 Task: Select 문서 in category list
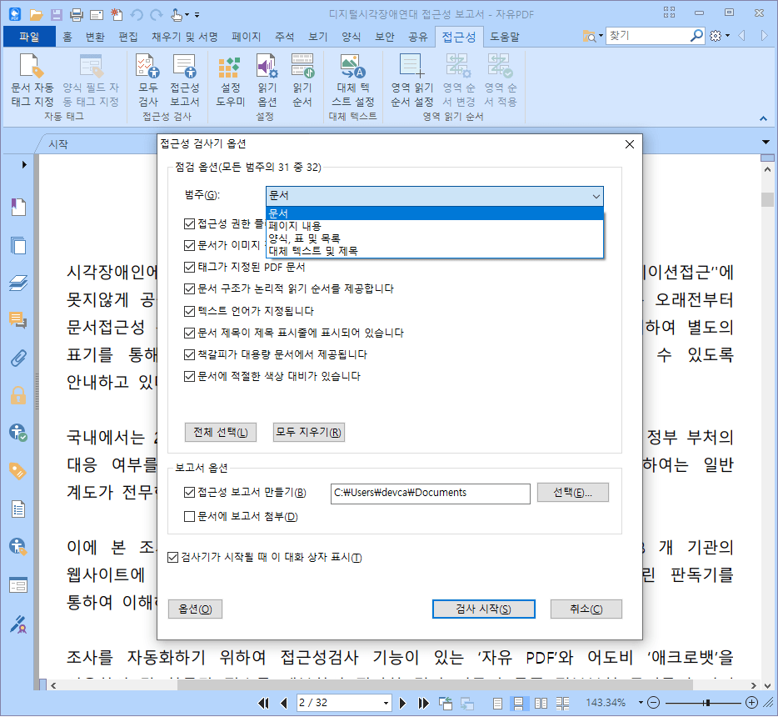coord(434,213)
